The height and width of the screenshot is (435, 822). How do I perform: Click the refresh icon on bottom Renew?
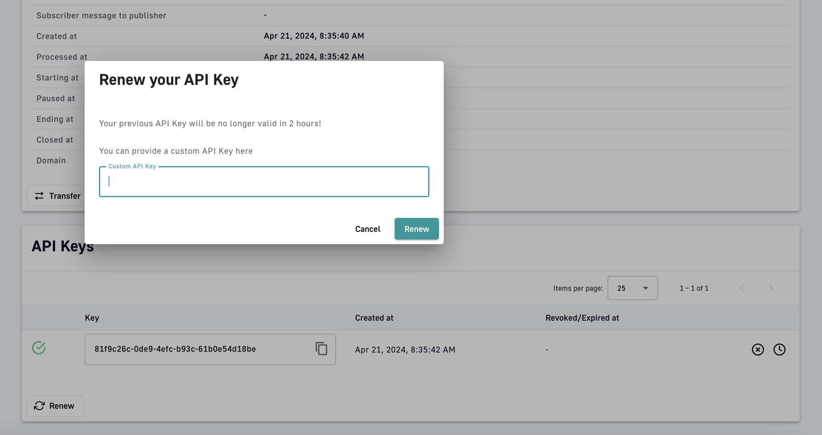(x=39, y=406)
